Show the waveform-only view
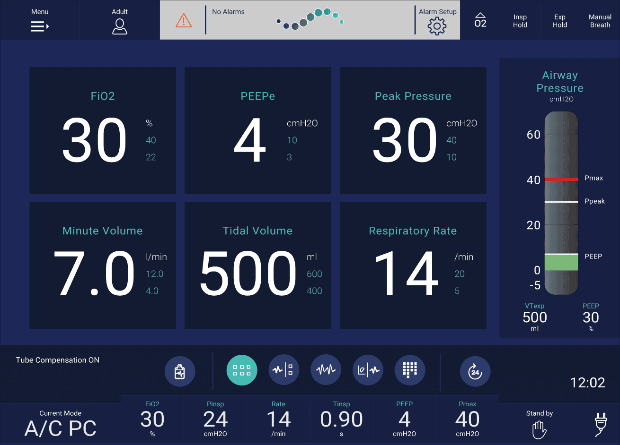Image resolution: width=620 pixels, height=445 pixels. click(x=326, y=370)
